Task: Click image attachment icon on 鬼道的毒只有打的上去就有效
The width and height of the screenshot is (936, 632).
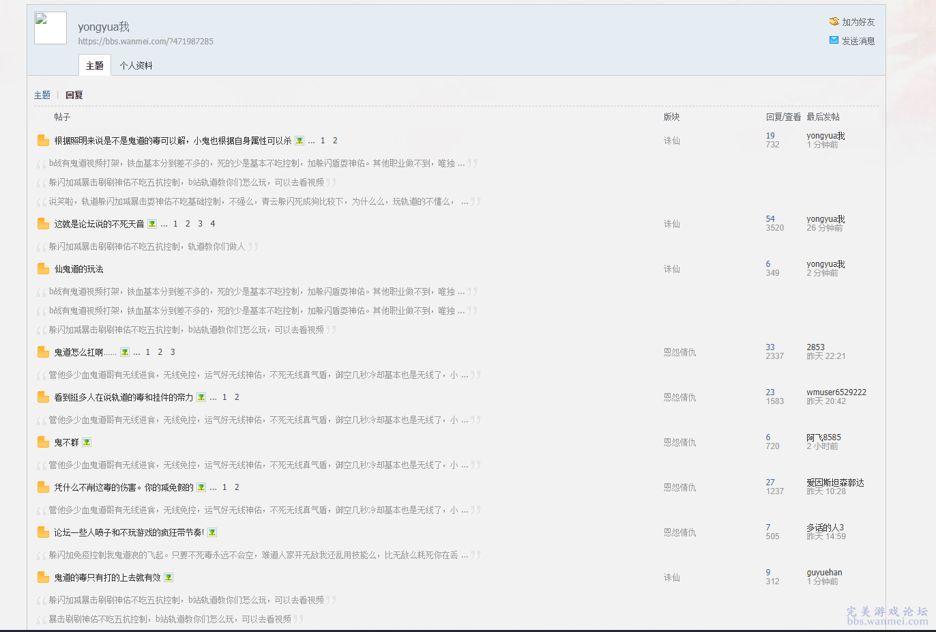Action: click(169, 577)
